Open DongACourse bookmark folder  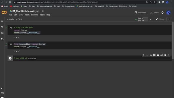[x=68, y=6]
